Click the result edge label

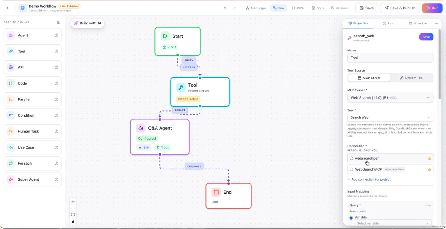(180, 110)
